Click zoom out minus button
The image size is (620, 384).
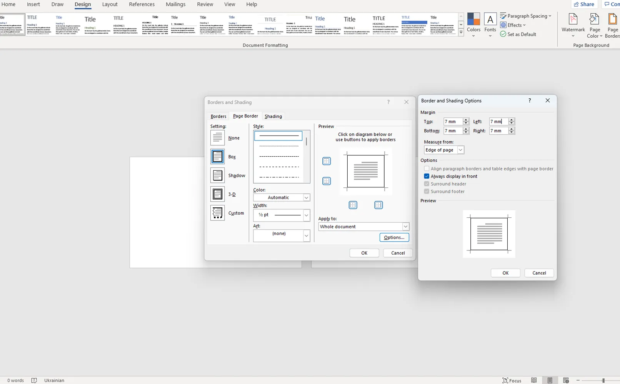click(578, 380)
